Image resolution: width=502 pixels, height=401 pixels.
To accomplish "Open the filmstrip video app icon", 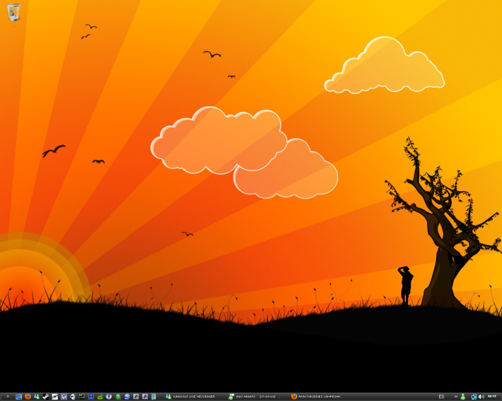I will [x=91, y=397].
